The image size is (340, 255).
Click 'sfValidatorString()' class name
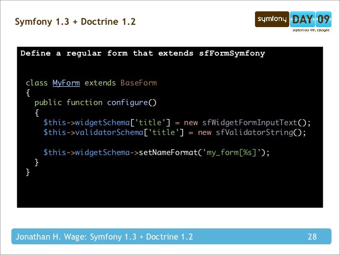(259, 132)
